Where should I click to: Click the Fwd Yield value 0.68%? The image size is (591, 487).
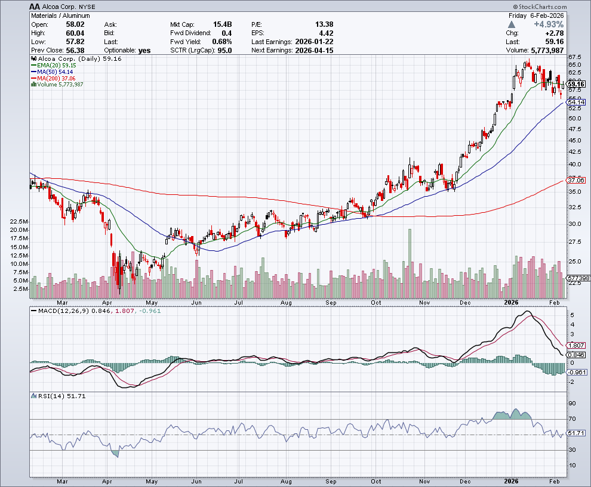click(x=222, y=42)
